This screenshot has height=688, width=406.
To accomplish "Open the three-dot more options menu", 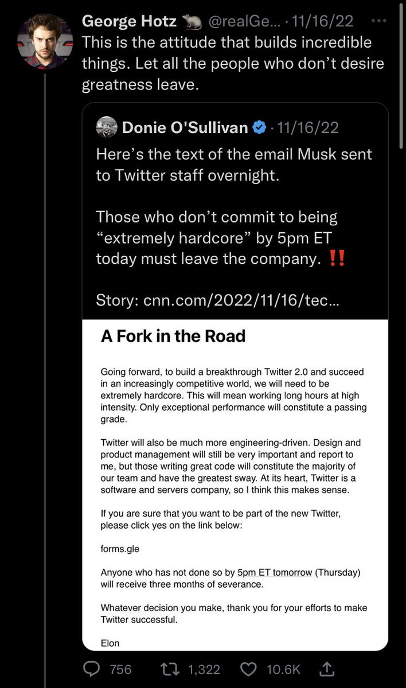I will [379, 21].
